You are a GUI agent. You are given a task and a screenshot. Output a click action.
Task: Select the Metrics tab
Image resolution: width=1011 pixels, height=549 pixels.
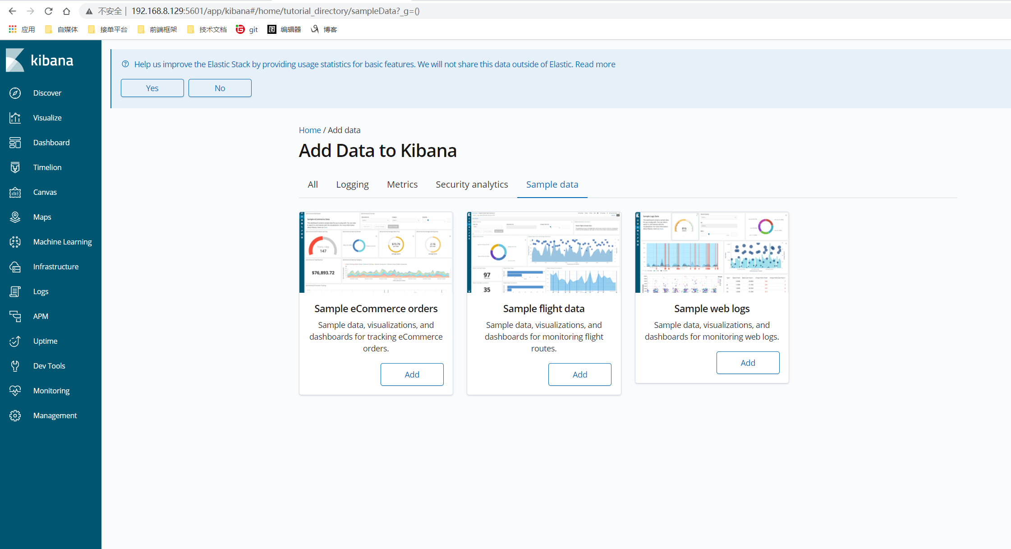tap(402, 185)
